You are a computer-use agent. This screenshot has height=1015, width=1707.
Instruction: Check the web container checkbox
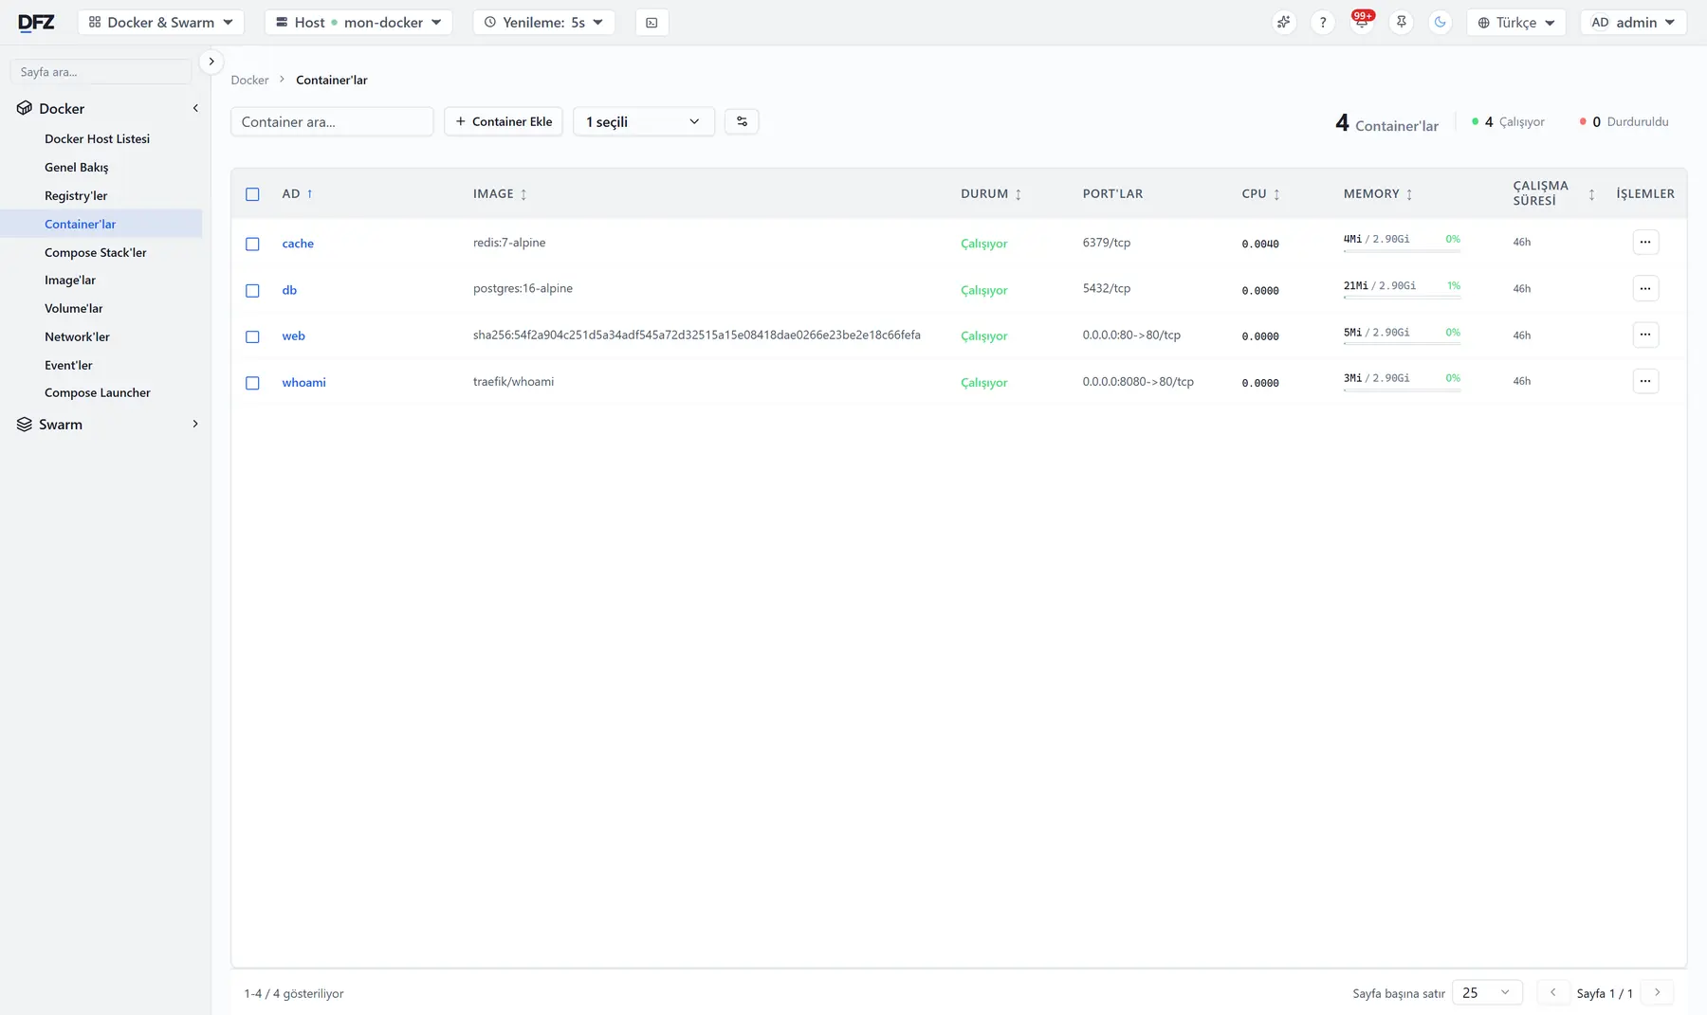[x=252, y=336]
